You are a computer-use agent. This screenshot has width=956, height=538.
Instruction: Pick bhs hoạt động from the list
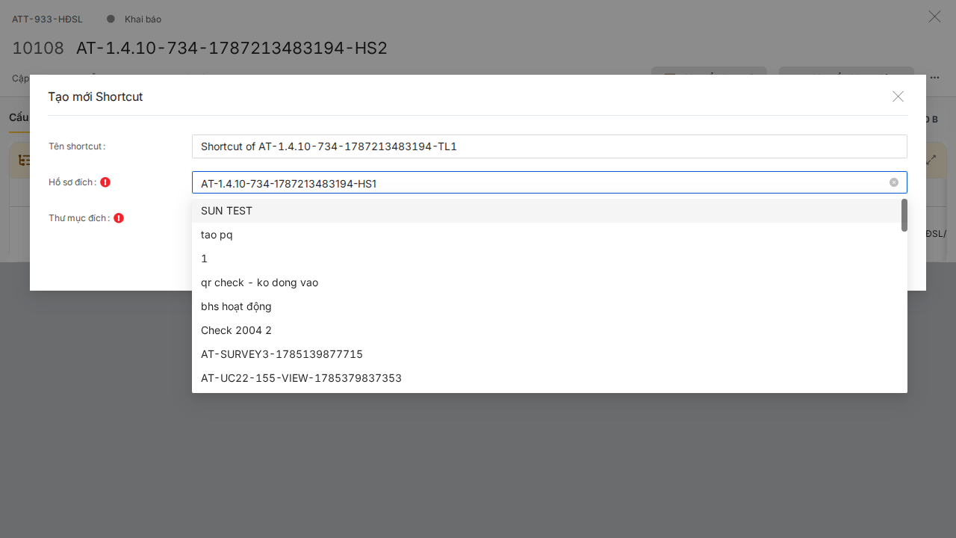point(546,306)
